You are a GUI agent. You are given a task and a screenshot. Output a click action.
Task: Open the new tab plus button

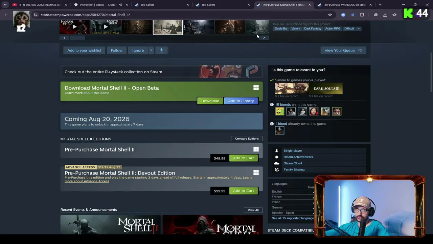coord(380,5)
